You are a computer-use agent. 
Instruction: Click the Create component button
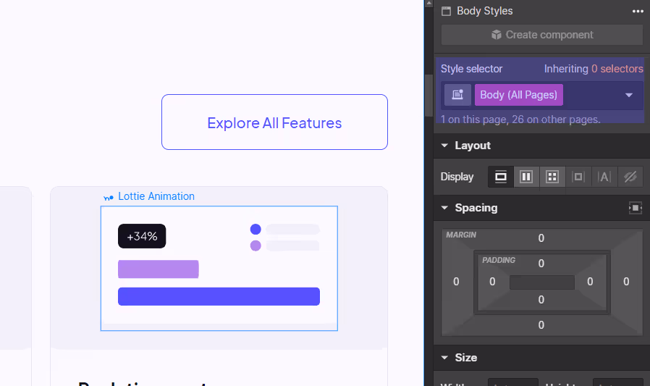click(542, 35)
